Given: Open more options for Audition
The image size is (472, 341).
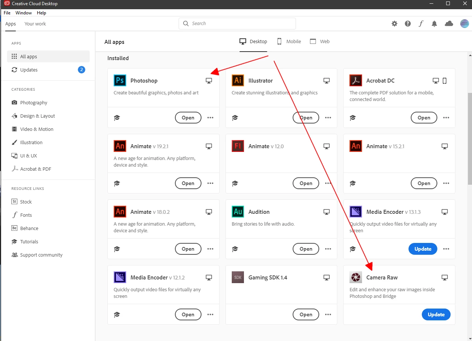Looking at the screenshot, I should coord(328,249).
